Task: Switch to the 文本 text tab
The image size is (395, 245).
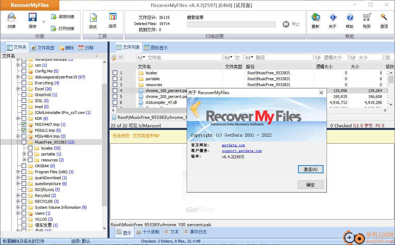Action: 171,232
